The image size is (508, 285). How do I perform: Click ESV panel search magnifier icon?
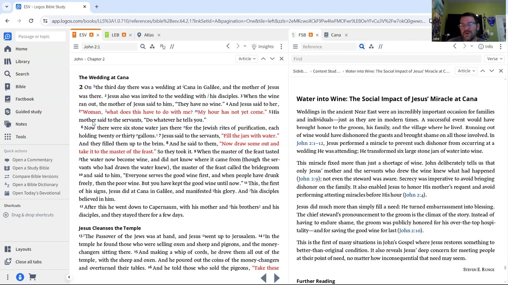[143, 47]
